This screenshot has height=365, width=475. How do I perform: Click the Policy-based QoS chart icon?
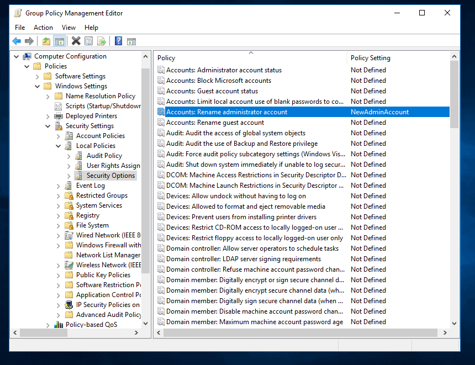pos(59,324)
